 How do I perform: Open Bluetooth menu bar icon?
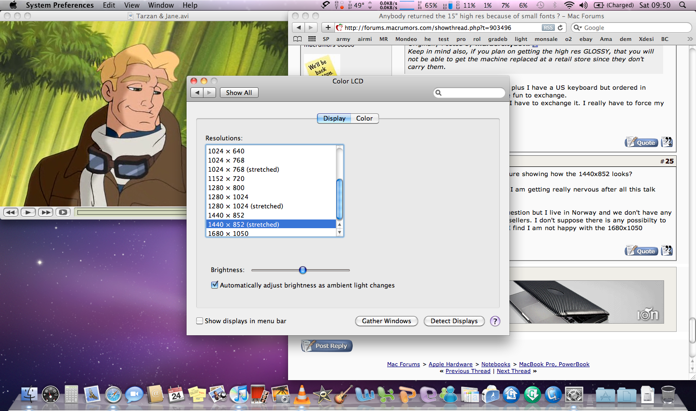(554, 5)
